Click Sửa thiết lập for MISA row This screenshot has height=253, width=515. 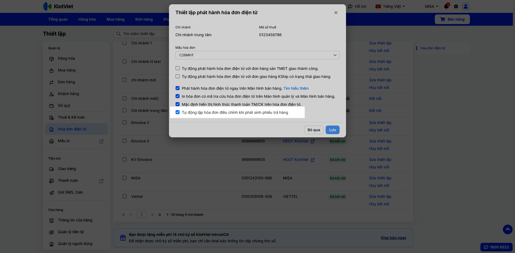(380, 178)
